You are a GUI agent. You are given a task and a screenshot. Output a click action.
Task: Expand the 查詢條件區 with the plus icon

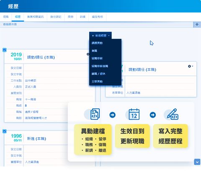pos(197,25)
